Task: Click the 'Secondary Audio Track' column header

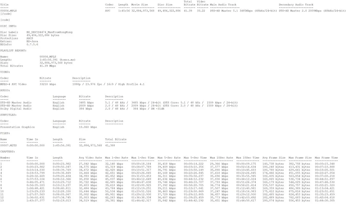Action: [x=296, y=5]
